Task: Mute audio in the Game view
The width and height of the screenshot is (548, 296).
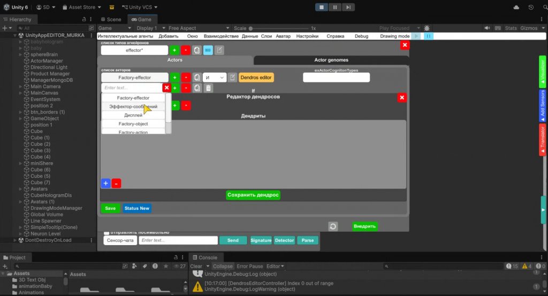Action: coord(486,28)
